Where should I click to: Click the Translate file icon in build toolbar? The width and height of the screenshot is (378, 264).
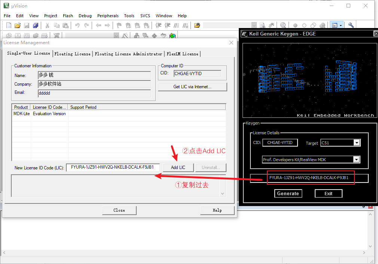[x=9, y=36]
